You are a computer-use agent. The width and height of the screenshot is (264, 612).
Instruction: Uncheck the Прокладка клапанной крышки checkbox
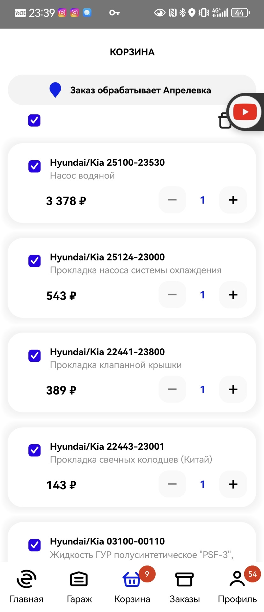(34, 355)
